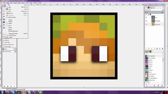The width and height of the screenshot is (168, 94).
Task: Open the Image menu
Action: click(15, 3)
